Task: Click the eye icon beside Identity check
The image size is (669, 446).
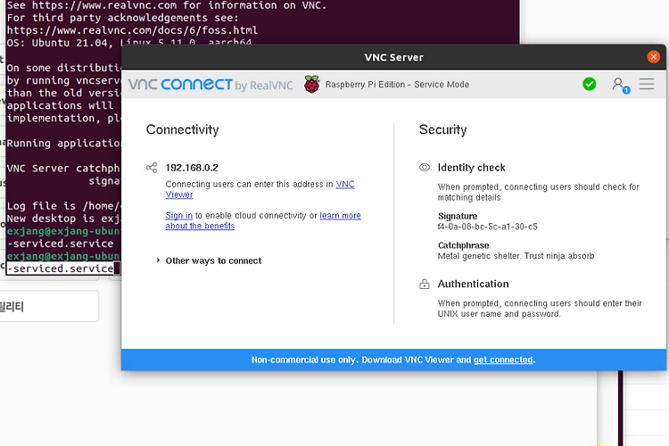Action: coord(425,168)
